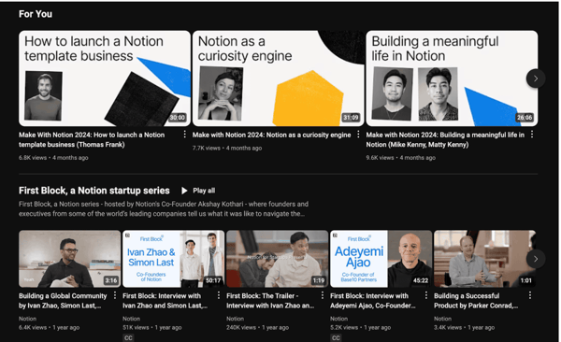The width and height of the screenshot is (561, 342).
Task: Open Notion as a curiosity engine thumbnail
Action: tap(279, 78)
